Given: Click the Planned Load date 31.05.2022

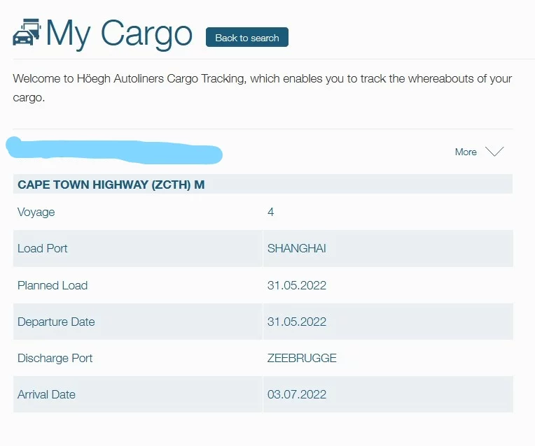Looking at the screenshot, I should click(297, 285).
